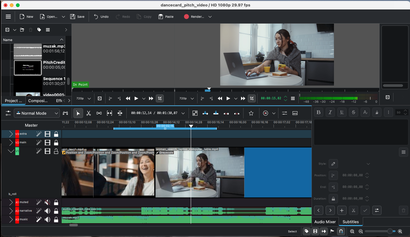The height and width of the screenshot is (237, 410).
Task: Open the Compositions tab
Action: pyautogui.click(x=38, y=101)
